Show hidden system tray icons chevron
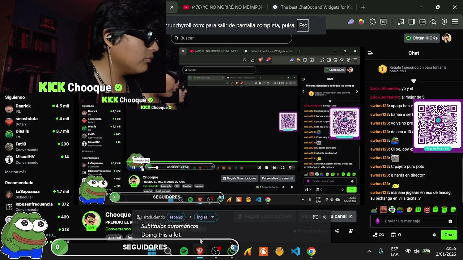This screenshot has height=260, width=463. click(x=369, y=251)
